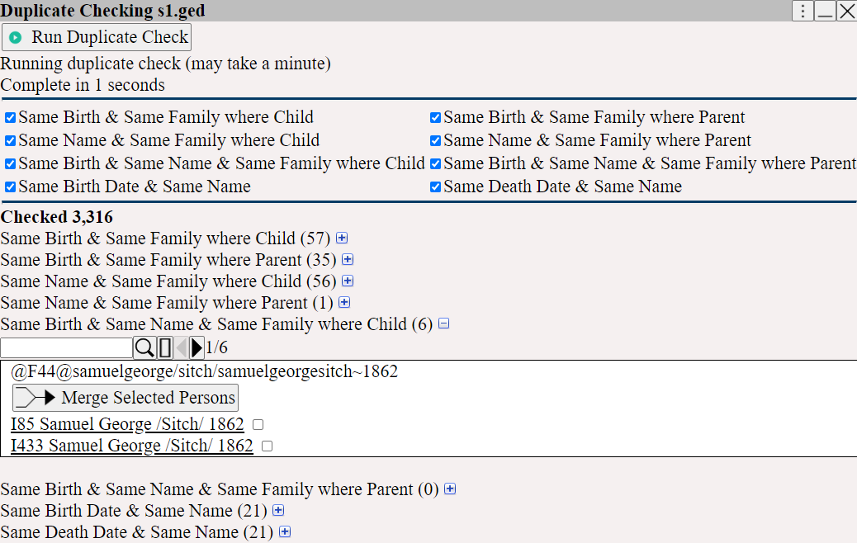Expand Same Birth & Same Name & Same Family where Parent (0)
Image resolution: width=857 pixels, height=543 pixels.
(x=450, y=489)
